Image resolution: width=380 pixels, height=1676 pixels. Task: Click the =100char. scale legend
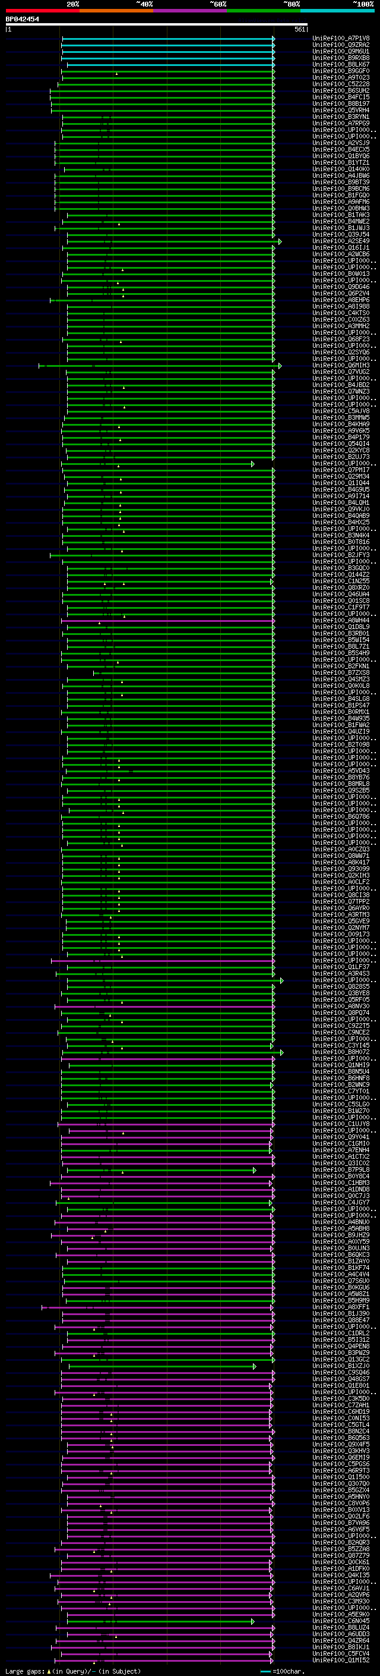[281, 1671]
